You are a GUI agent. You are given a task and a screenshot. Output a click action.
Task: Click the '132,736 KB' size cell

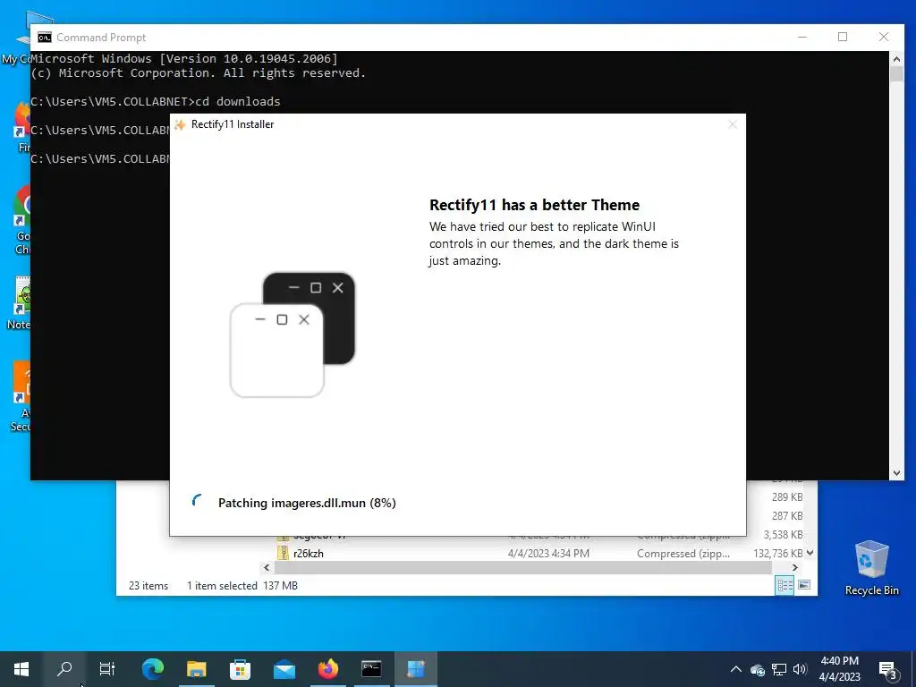coord(777,553)
